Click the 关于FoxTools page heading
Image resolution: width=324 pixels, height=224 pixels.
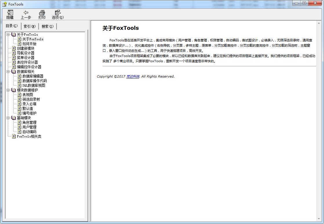pyautogui.click(x=121, y=28)
